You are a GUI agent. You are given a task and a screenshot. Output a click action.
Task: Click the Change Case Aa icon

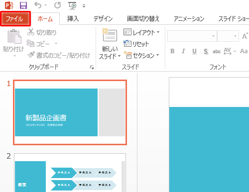244,51
